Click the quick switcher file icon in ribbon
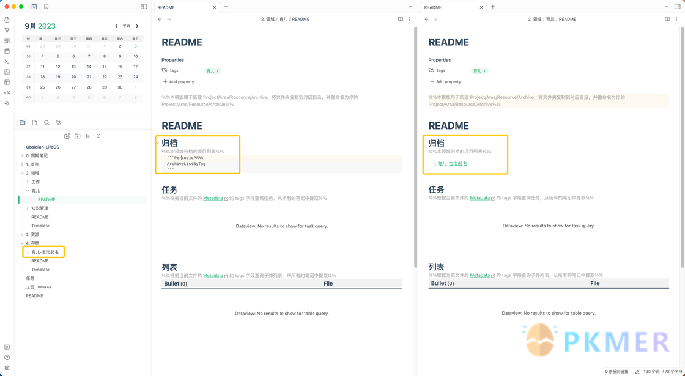685x376 pixels. [x=7, y=20]
